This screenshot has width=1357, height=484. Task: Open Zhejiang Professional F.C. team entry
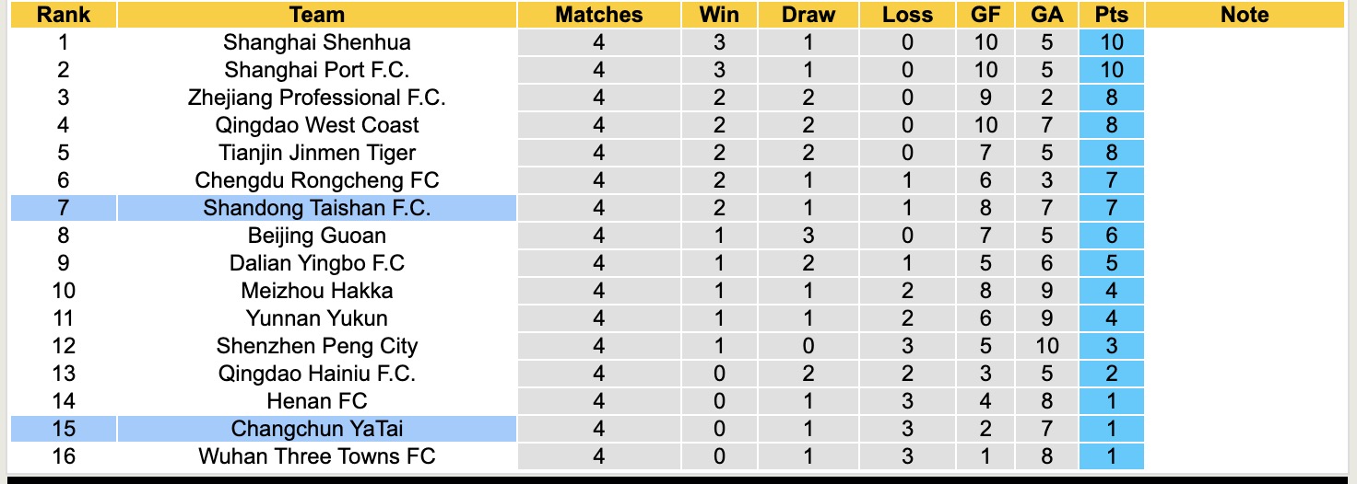316,98
